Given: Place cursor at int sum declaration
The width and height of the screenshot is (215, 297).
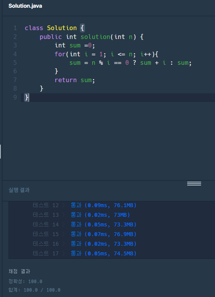Looking at the screenshot, I should [x=75, y=46].
